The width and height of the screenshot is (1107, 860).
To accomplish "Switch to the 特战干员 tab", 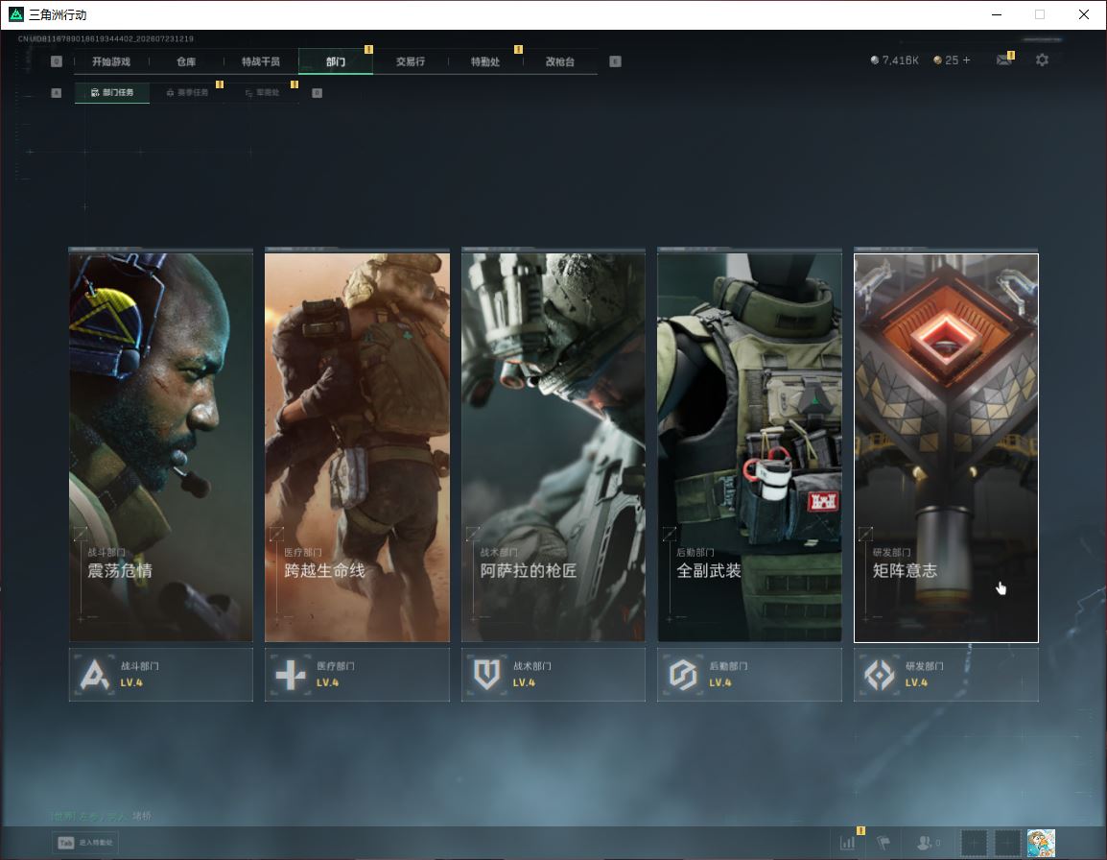I will point(261,61).
